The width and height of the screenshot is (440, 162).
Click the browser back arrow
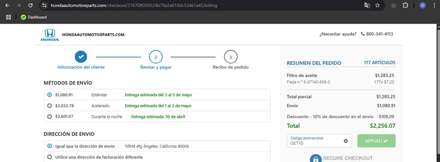(7, 5)
